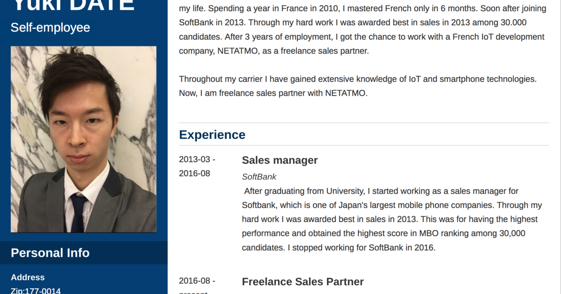This screenshot has height=294, width=561.
Task: Click the horizontal divider above Experience
Action: [x=364, y=123]
